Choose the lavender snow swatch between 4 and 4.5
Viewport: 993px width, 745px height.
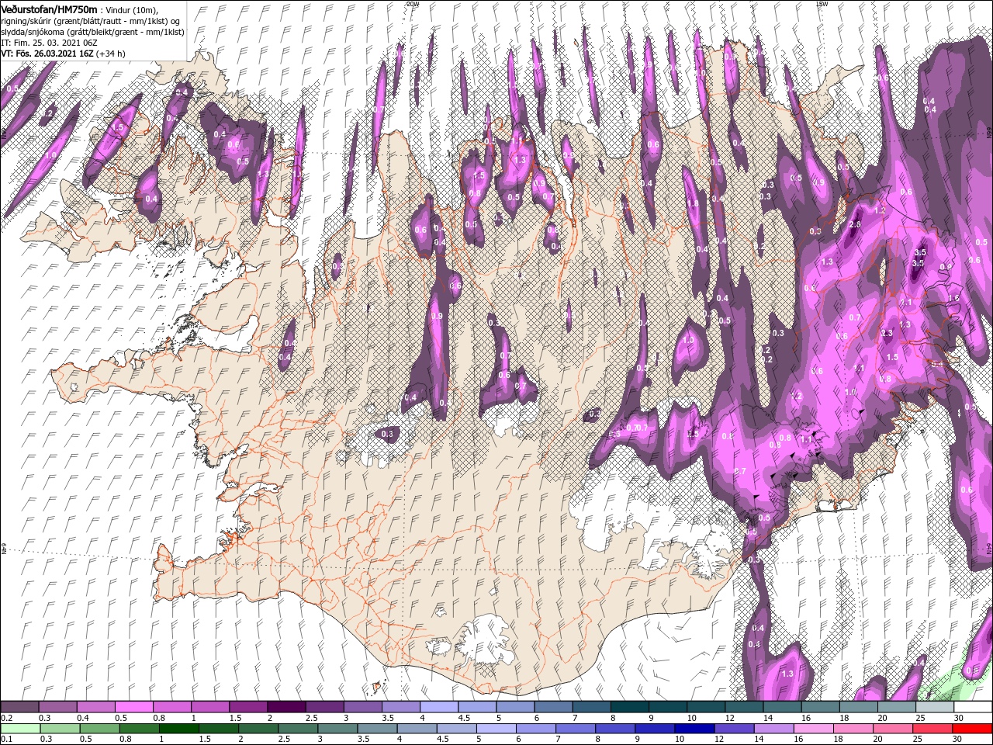(x=439, y=707)
